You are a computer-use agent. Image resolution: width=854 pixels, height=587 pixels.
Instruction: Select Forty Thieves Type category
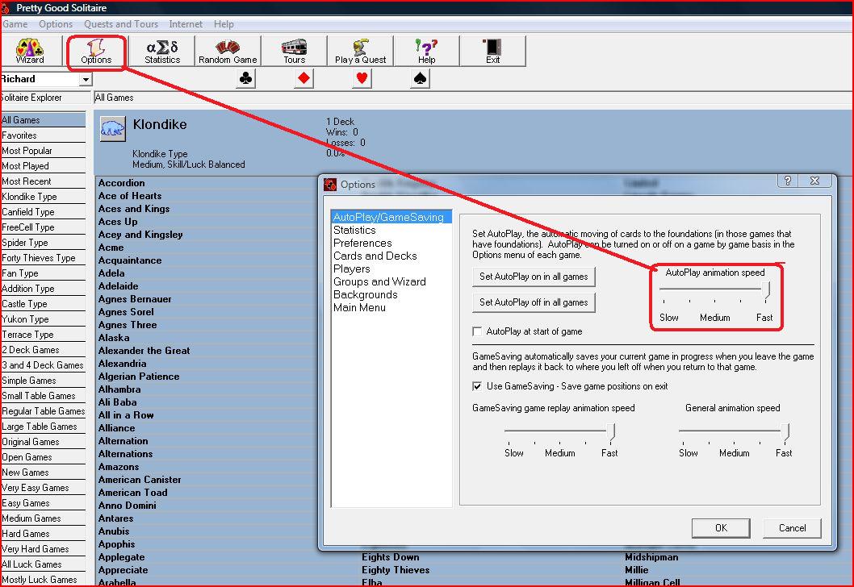click(43, 258)
